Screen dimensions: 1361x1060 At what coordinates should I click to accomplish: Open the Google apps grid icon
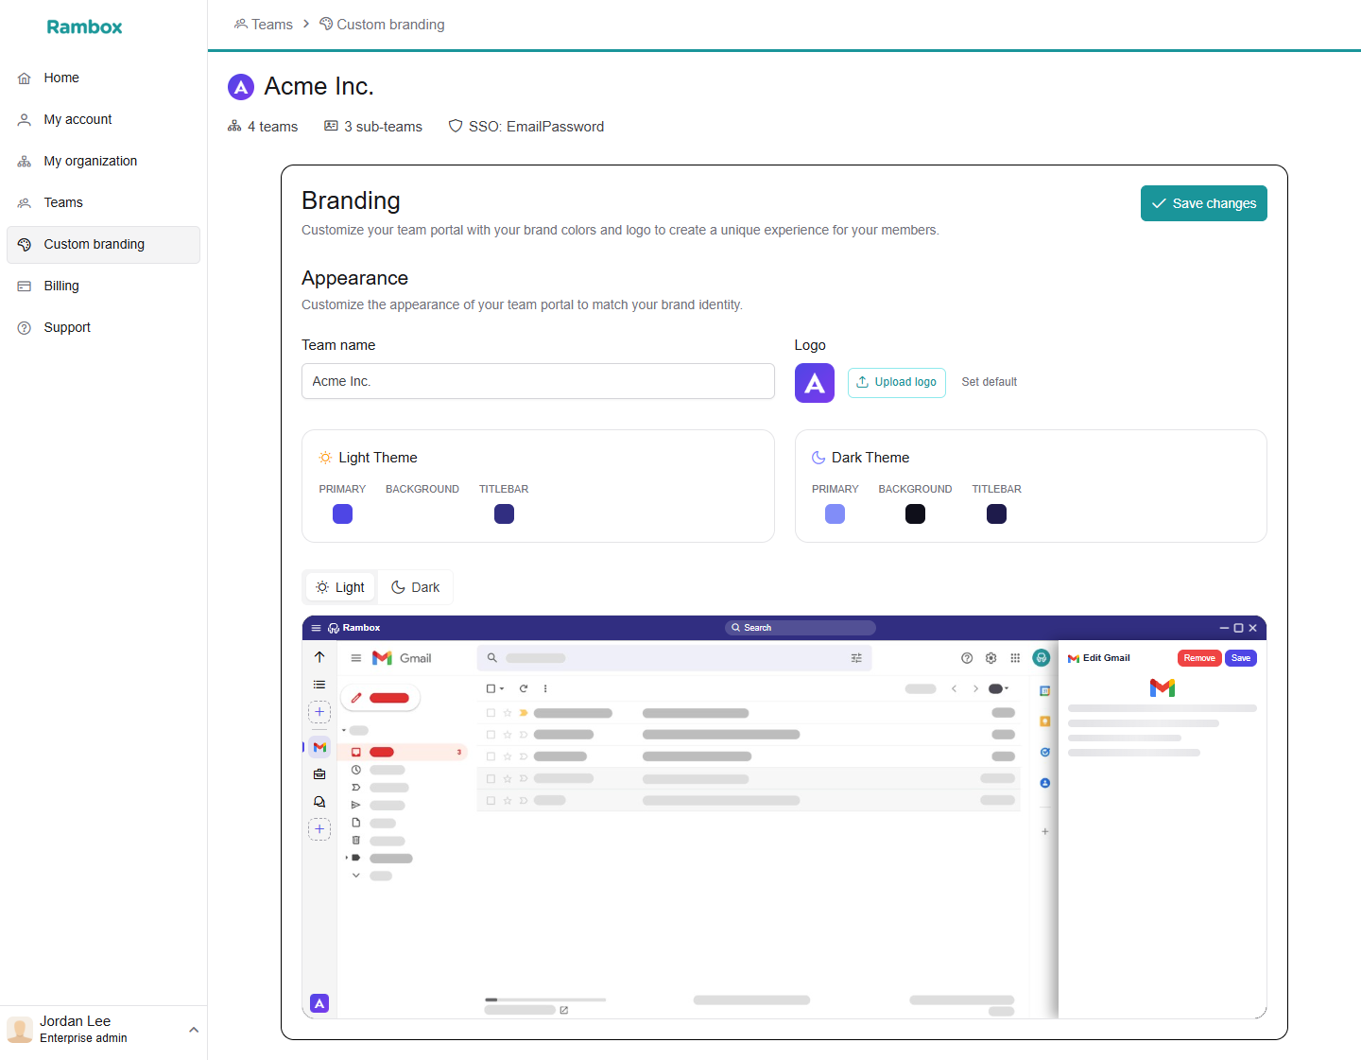click(x=1015, y=658)
